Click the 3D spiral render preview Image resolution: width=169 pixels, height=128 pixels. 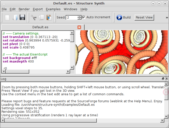tap(122, 52)
